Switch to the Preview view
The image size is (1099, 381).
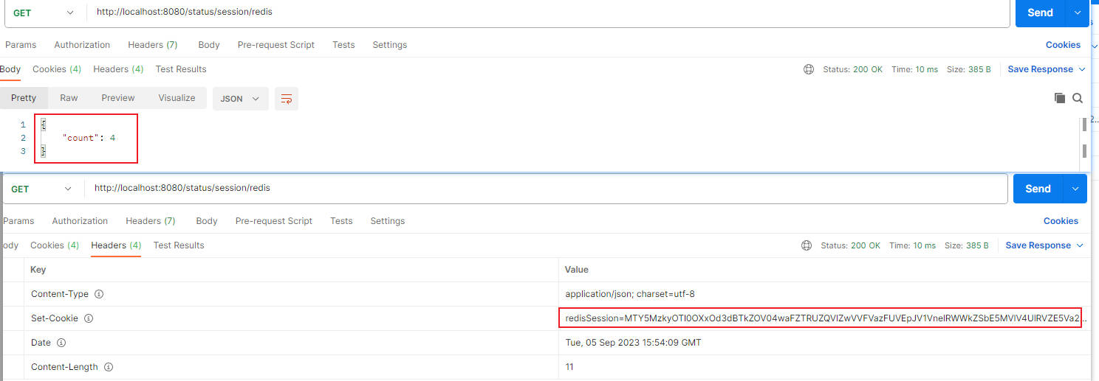pyautogui.click(x=118, y=98)
